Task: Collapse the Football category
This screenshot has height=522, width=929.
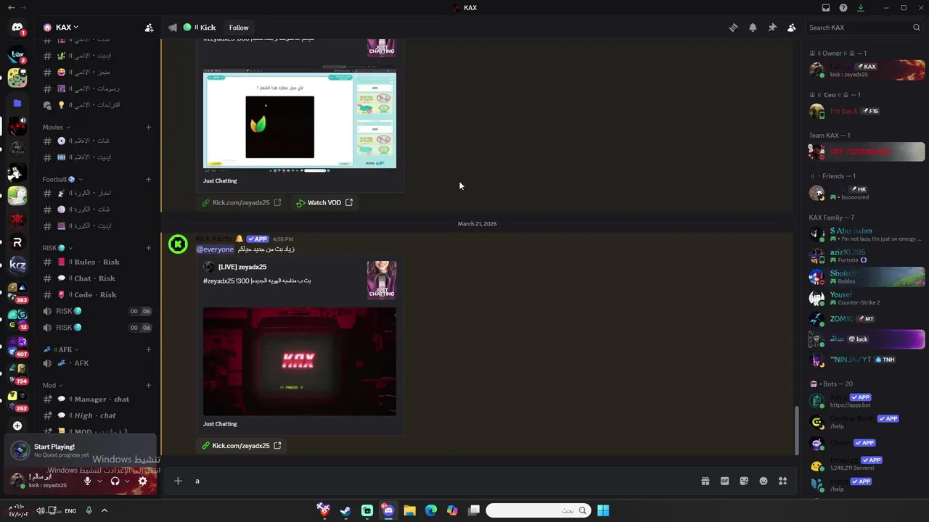Action: [x=62, y=179]
